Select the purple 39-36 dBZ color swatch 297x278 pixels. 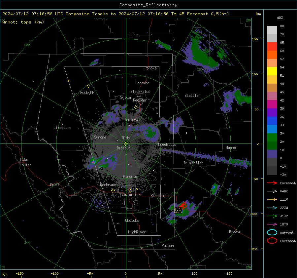(272, 113)
